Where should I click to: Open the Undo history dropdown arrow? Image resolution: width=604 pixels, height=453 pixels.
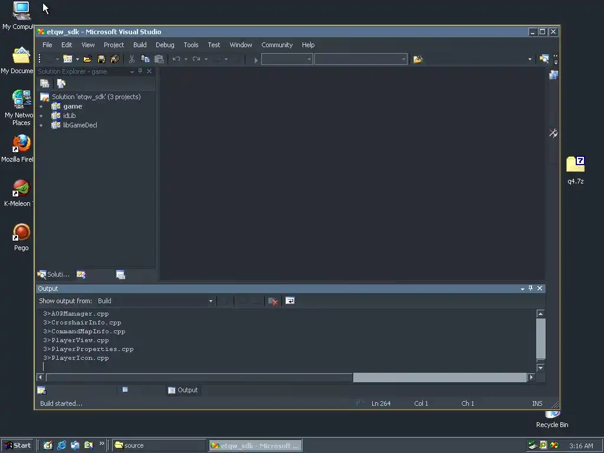pos(186,60)
